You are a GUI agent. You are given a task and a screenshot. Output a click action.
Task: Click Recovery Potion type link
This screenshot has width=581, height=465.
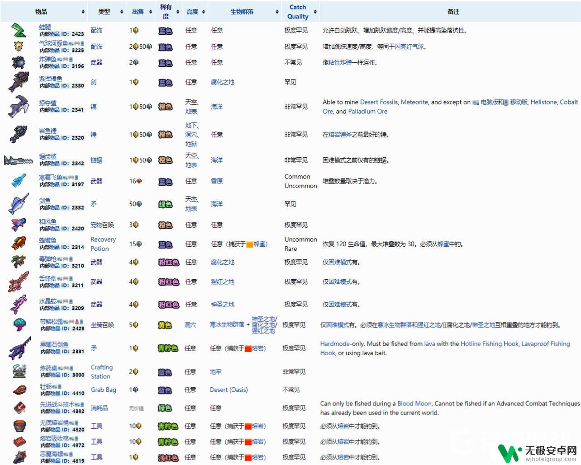click(x=103, y=244)
